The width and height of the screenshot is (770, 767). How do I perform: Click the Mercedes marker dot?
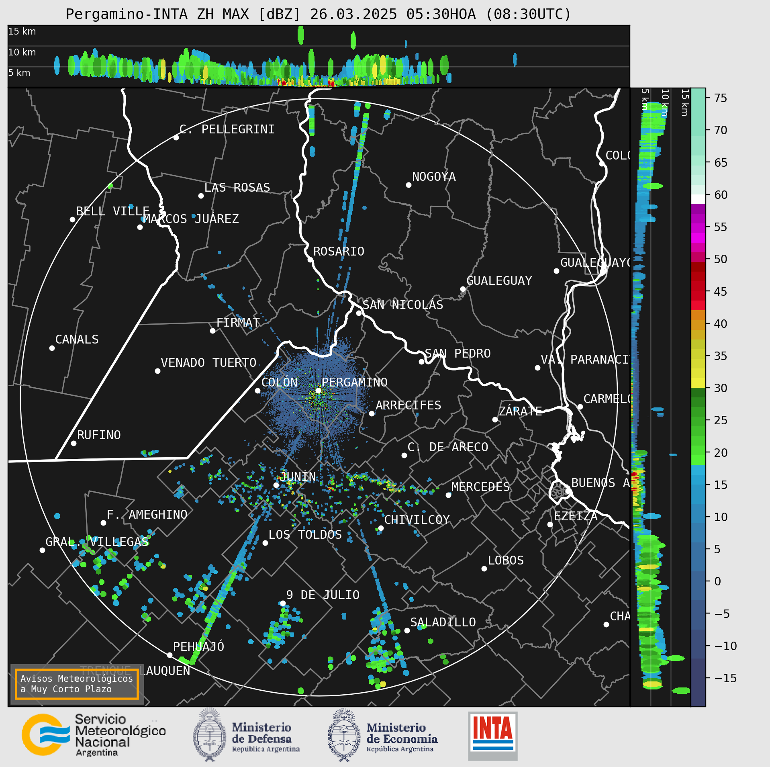(448, 495)
